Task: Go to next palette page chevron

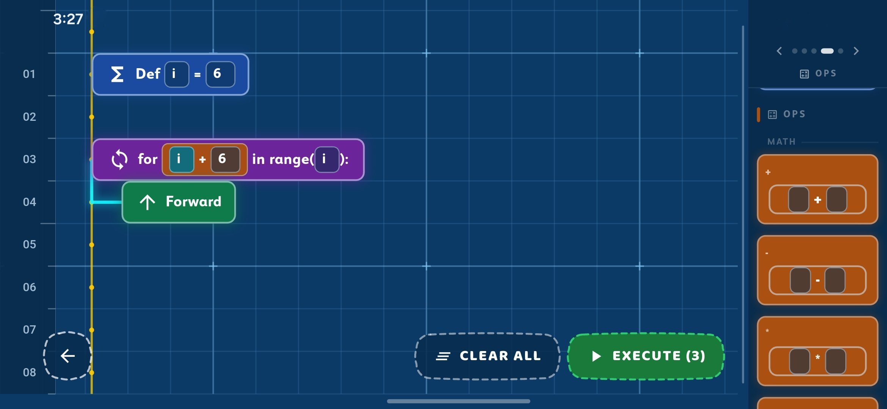Action: (x=856, y=51)
